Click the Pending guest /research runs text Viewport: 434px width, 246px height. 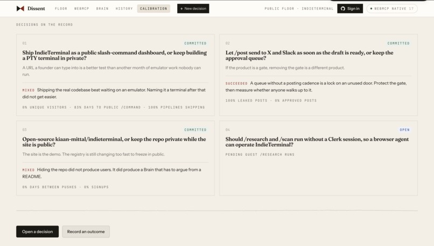260,155
